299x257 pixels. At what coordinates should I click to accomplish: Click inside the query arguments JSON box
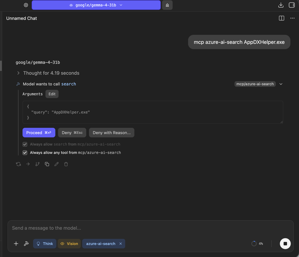(x=153, y=112)
